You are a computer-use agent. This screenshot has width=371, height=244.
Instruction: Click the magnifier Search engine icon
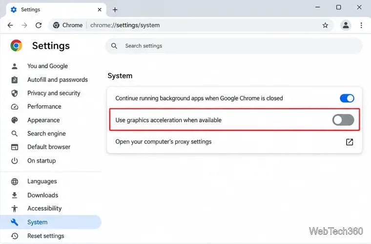[x=15, y=134]
